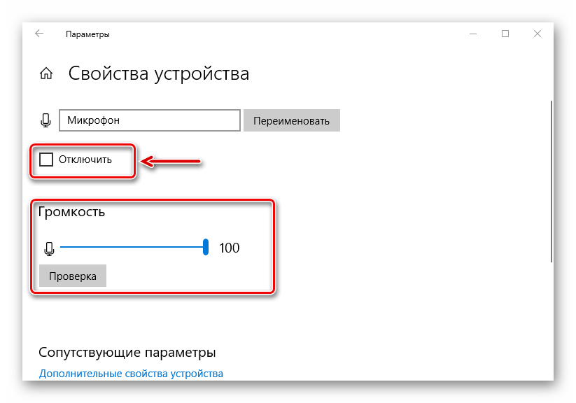Open the Home icon beside the title
Image resolution: width=576 pixels, height=403 pixels.
click(x=46, y=73)
